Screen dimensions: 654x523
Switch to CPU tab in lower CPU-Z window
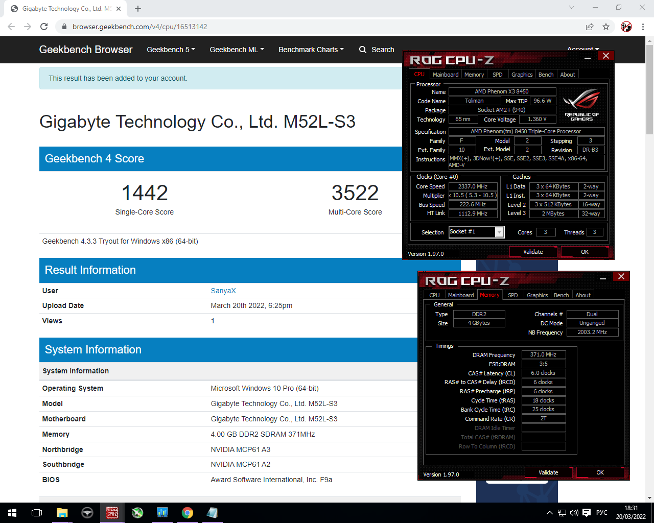pyautogui.click(x=434, y=295)
